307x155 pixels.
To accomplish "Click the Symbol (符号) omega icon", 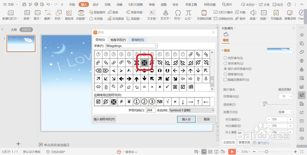I will point(178,13).
